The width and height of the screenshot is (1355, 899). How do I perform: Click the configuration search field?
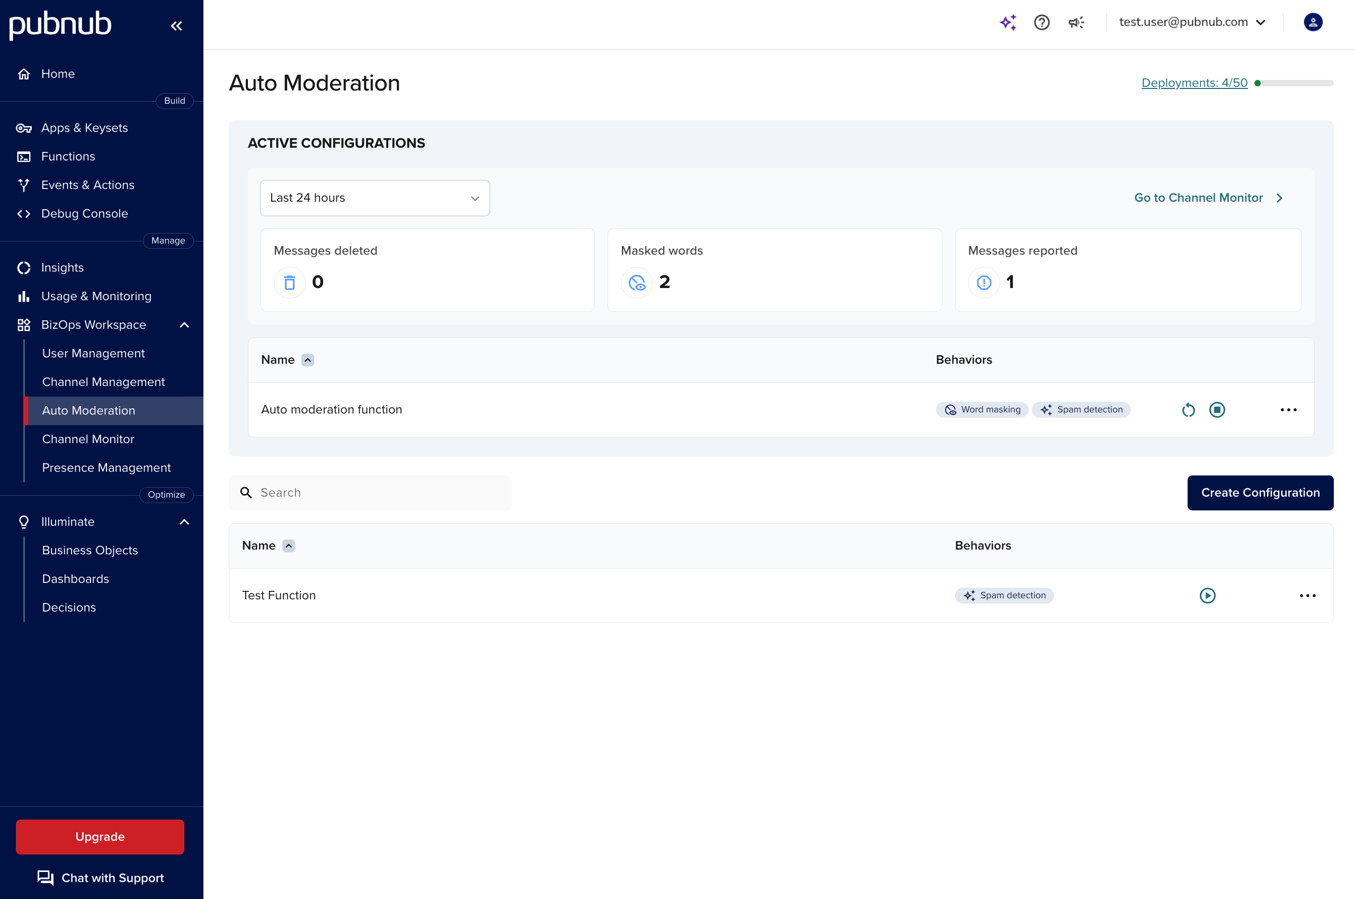click(x=369, y=492)
